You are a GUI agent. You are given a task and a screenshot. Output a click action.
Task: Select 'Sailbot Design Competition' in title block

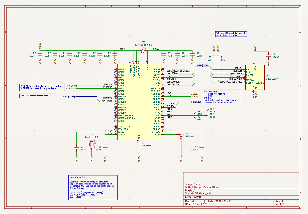(x=201, y=187)
